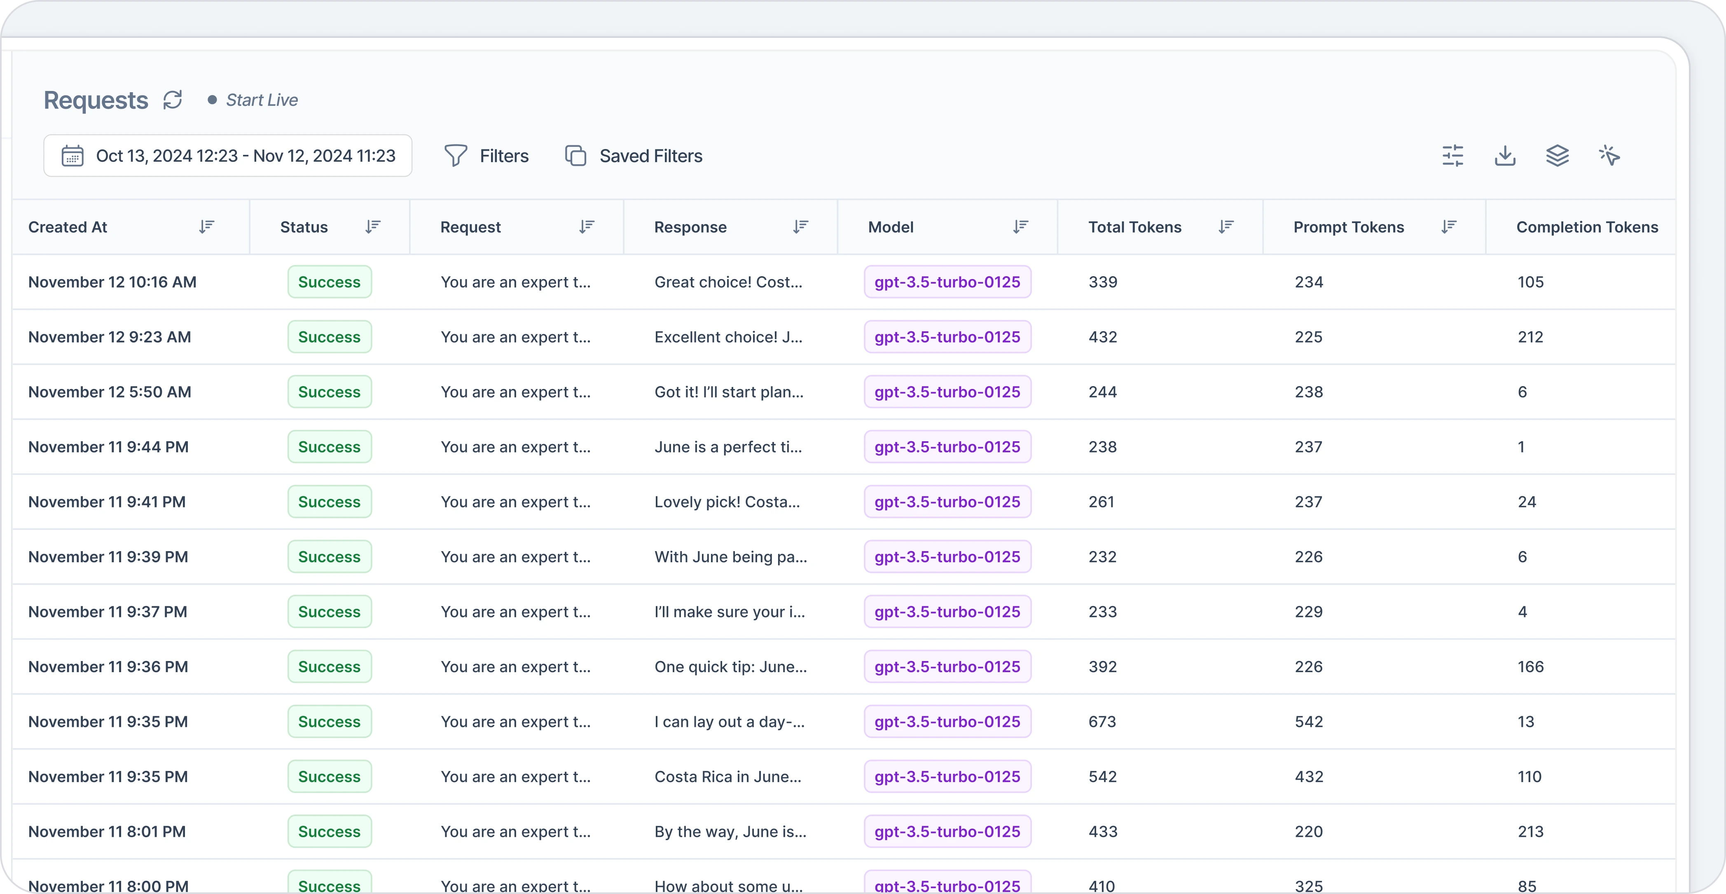Sort by Request column
This screenshot has width=1726, height=894.
click(x=586, y=226)
